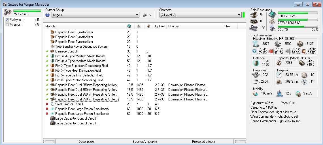
Task: Open the blue help question mark icon
Action: 47,15
